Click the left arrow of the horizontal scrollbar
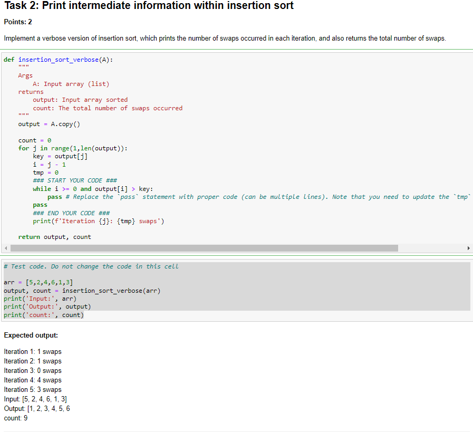The image size is (473, 432). [x=6, y=248]
